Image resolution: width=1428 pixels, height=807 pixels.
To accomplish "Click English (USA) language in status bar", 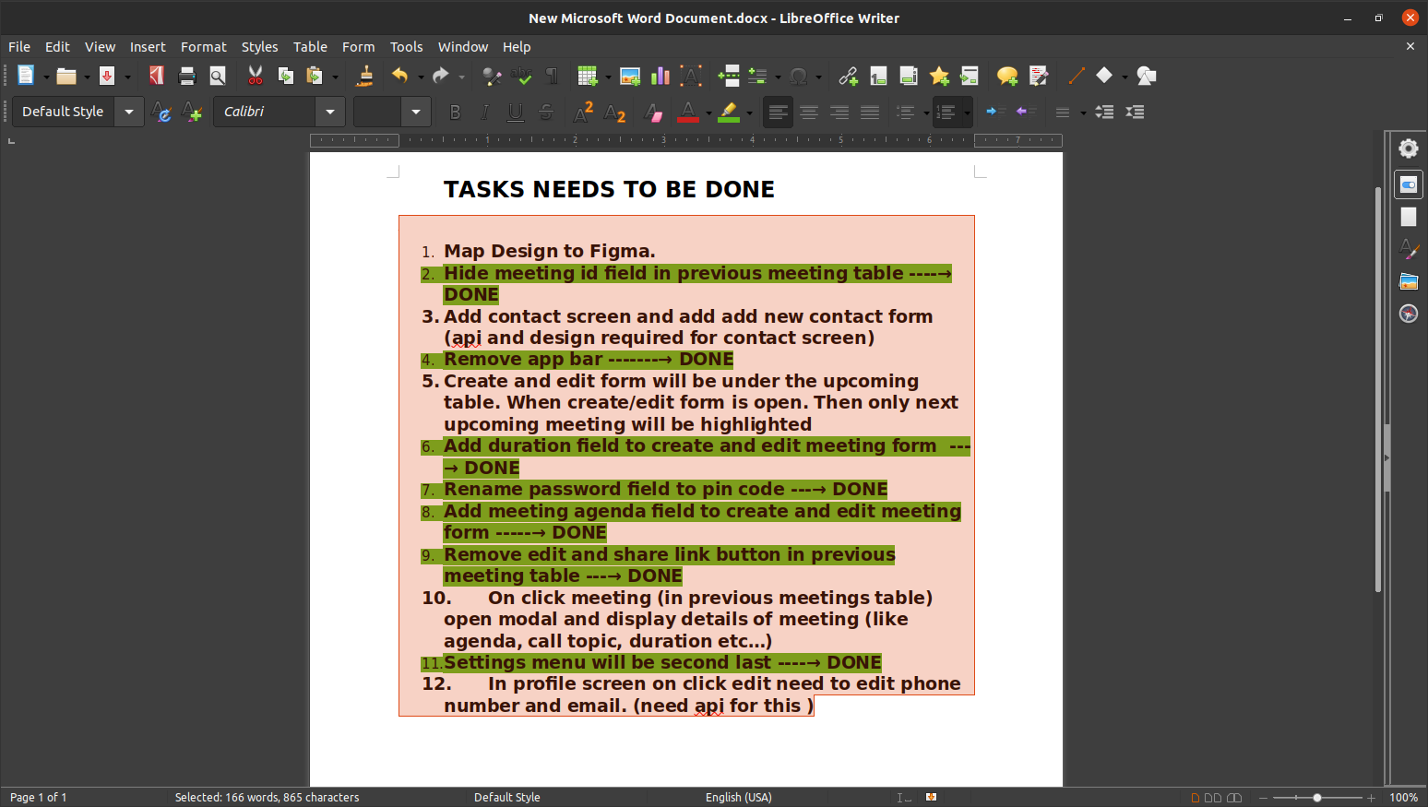I will 738,797.
